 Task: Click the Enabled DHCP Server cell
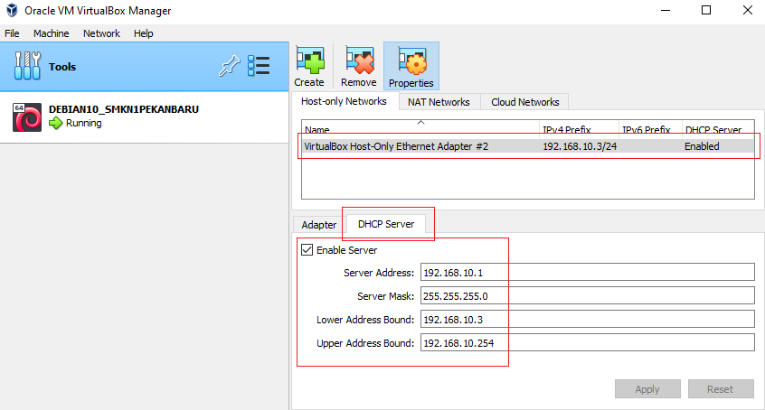(x=702, y=146)
